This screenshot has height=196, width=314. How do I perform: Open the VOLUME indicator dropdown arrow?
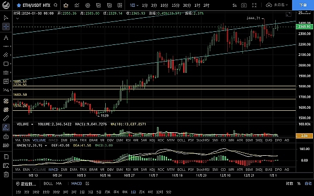(32, 124)
